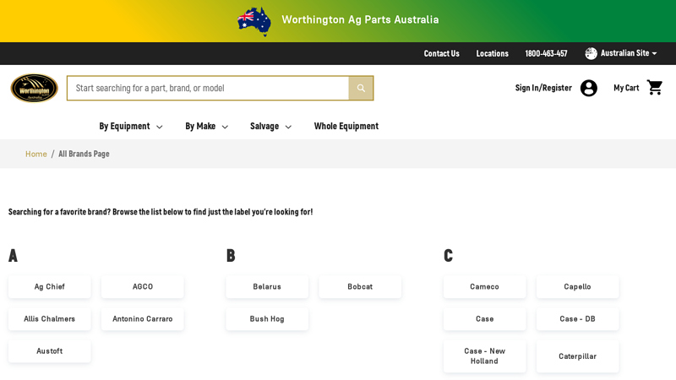Open the Contact Us link
The width and height of the screenshot is (676, 380).
(x=441, y=53)
